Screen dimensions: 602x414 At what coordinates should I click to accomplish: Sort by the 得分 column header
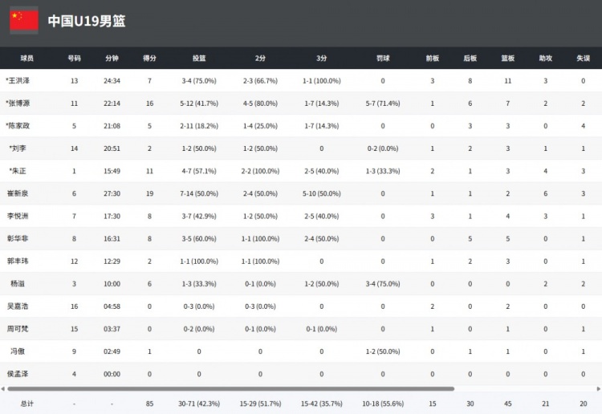[149, 59]
